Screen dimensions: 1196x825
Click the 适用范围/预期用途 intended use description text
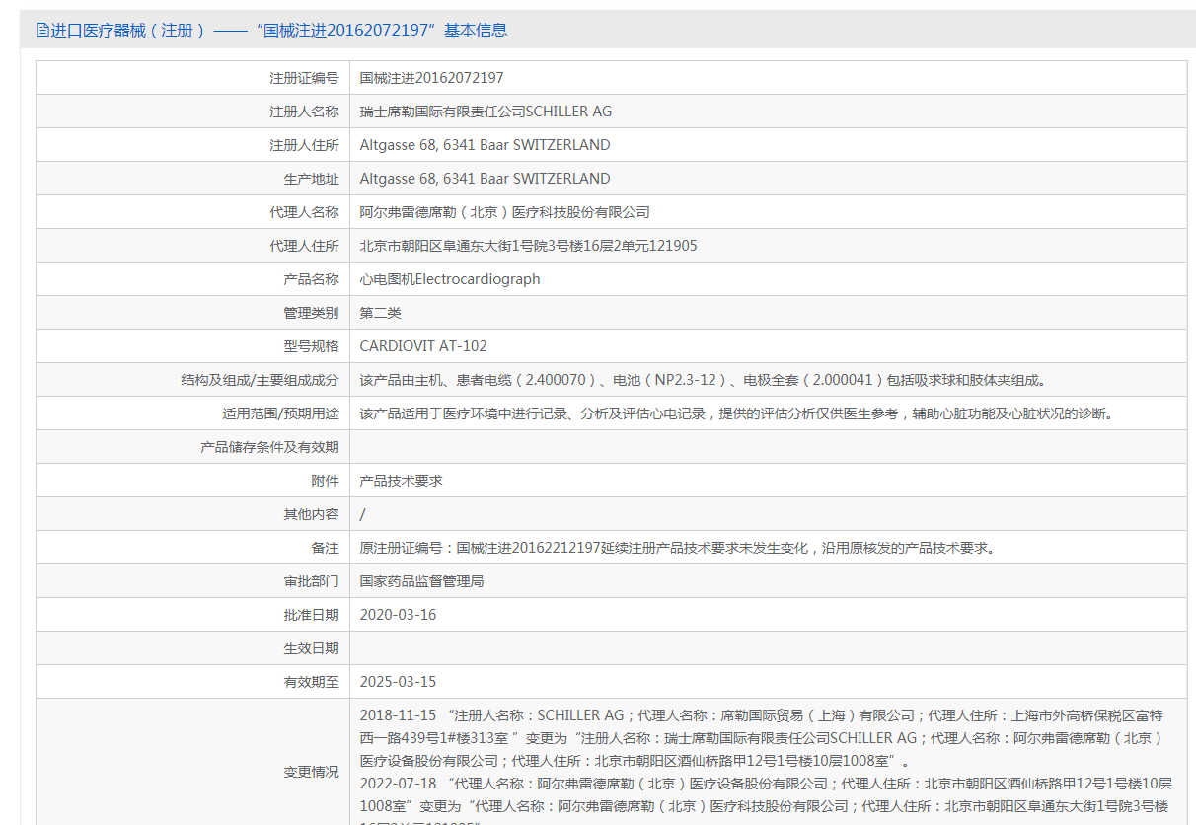point(736,413)
